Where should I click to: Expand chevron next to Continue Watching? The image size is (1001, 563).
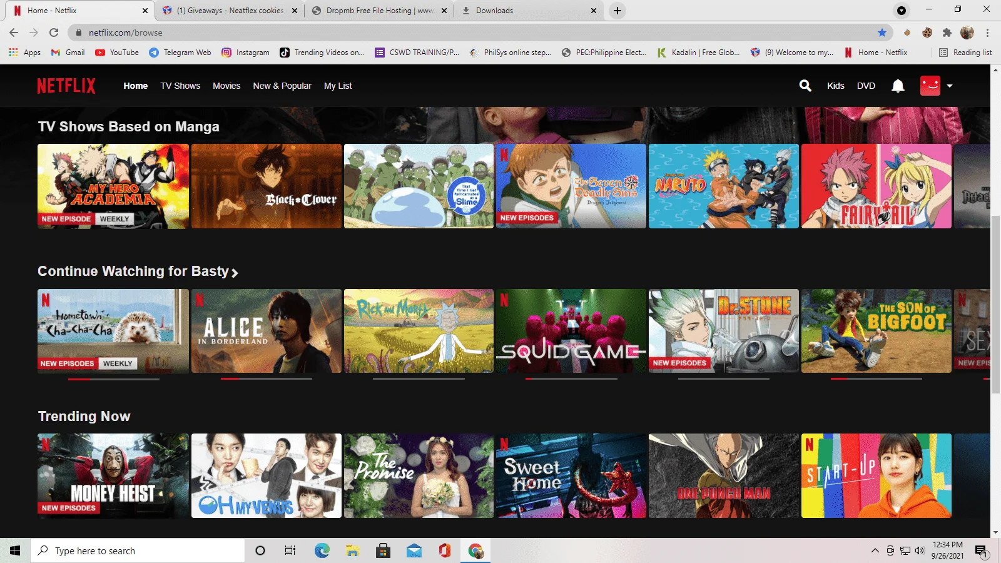coord(235,273)
